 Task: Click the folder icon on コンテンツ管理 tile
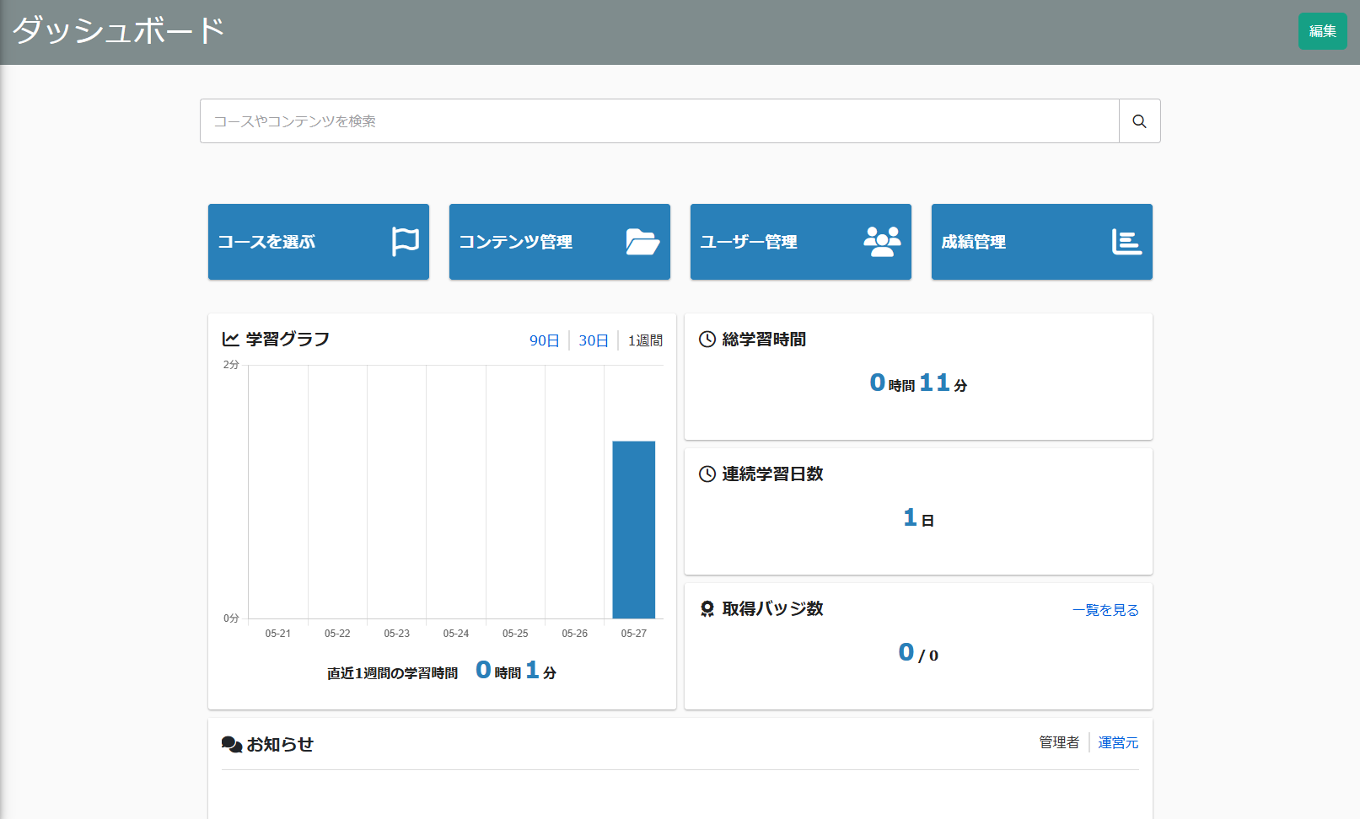643,242
